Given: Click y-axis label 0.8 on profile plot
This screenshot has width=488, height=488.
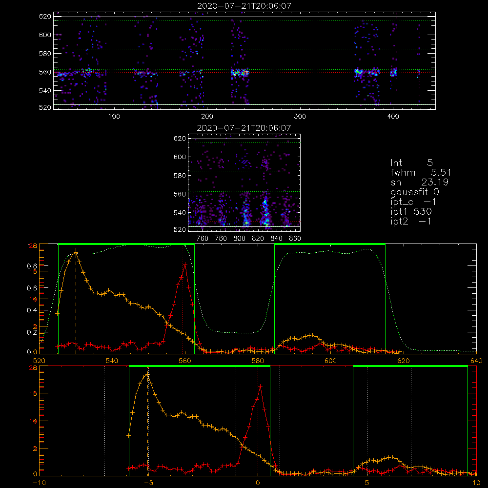Looking at the screenshot, I should pyautogui.click(x=32, y=266).
